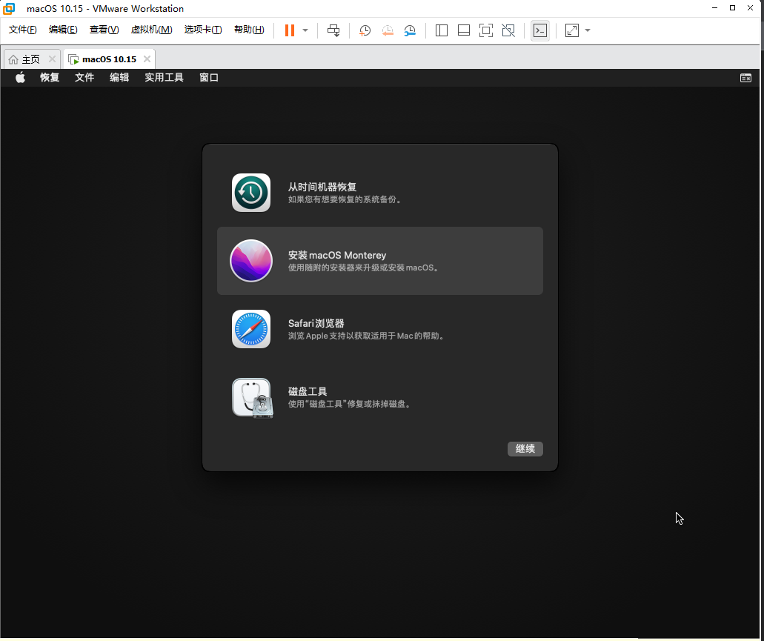Click the Time Machine icon
Image resolution: width=764 pixels, height=641 pixels.
pyautogui.click(x=251, y=193)
